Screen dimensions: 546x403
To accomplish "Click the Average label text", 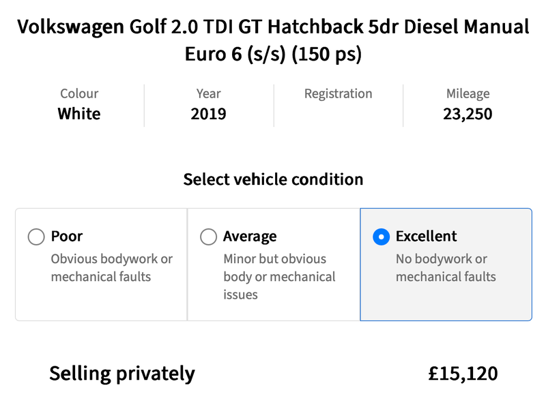I will coord(250,237).
